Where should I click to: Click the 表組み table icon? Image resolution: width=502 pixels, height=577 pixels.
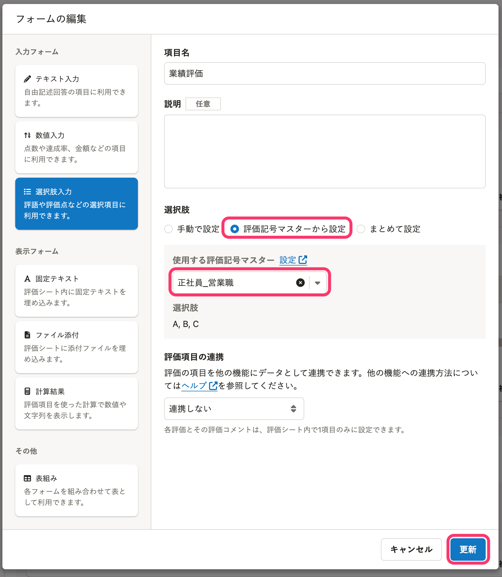(27, 478)
